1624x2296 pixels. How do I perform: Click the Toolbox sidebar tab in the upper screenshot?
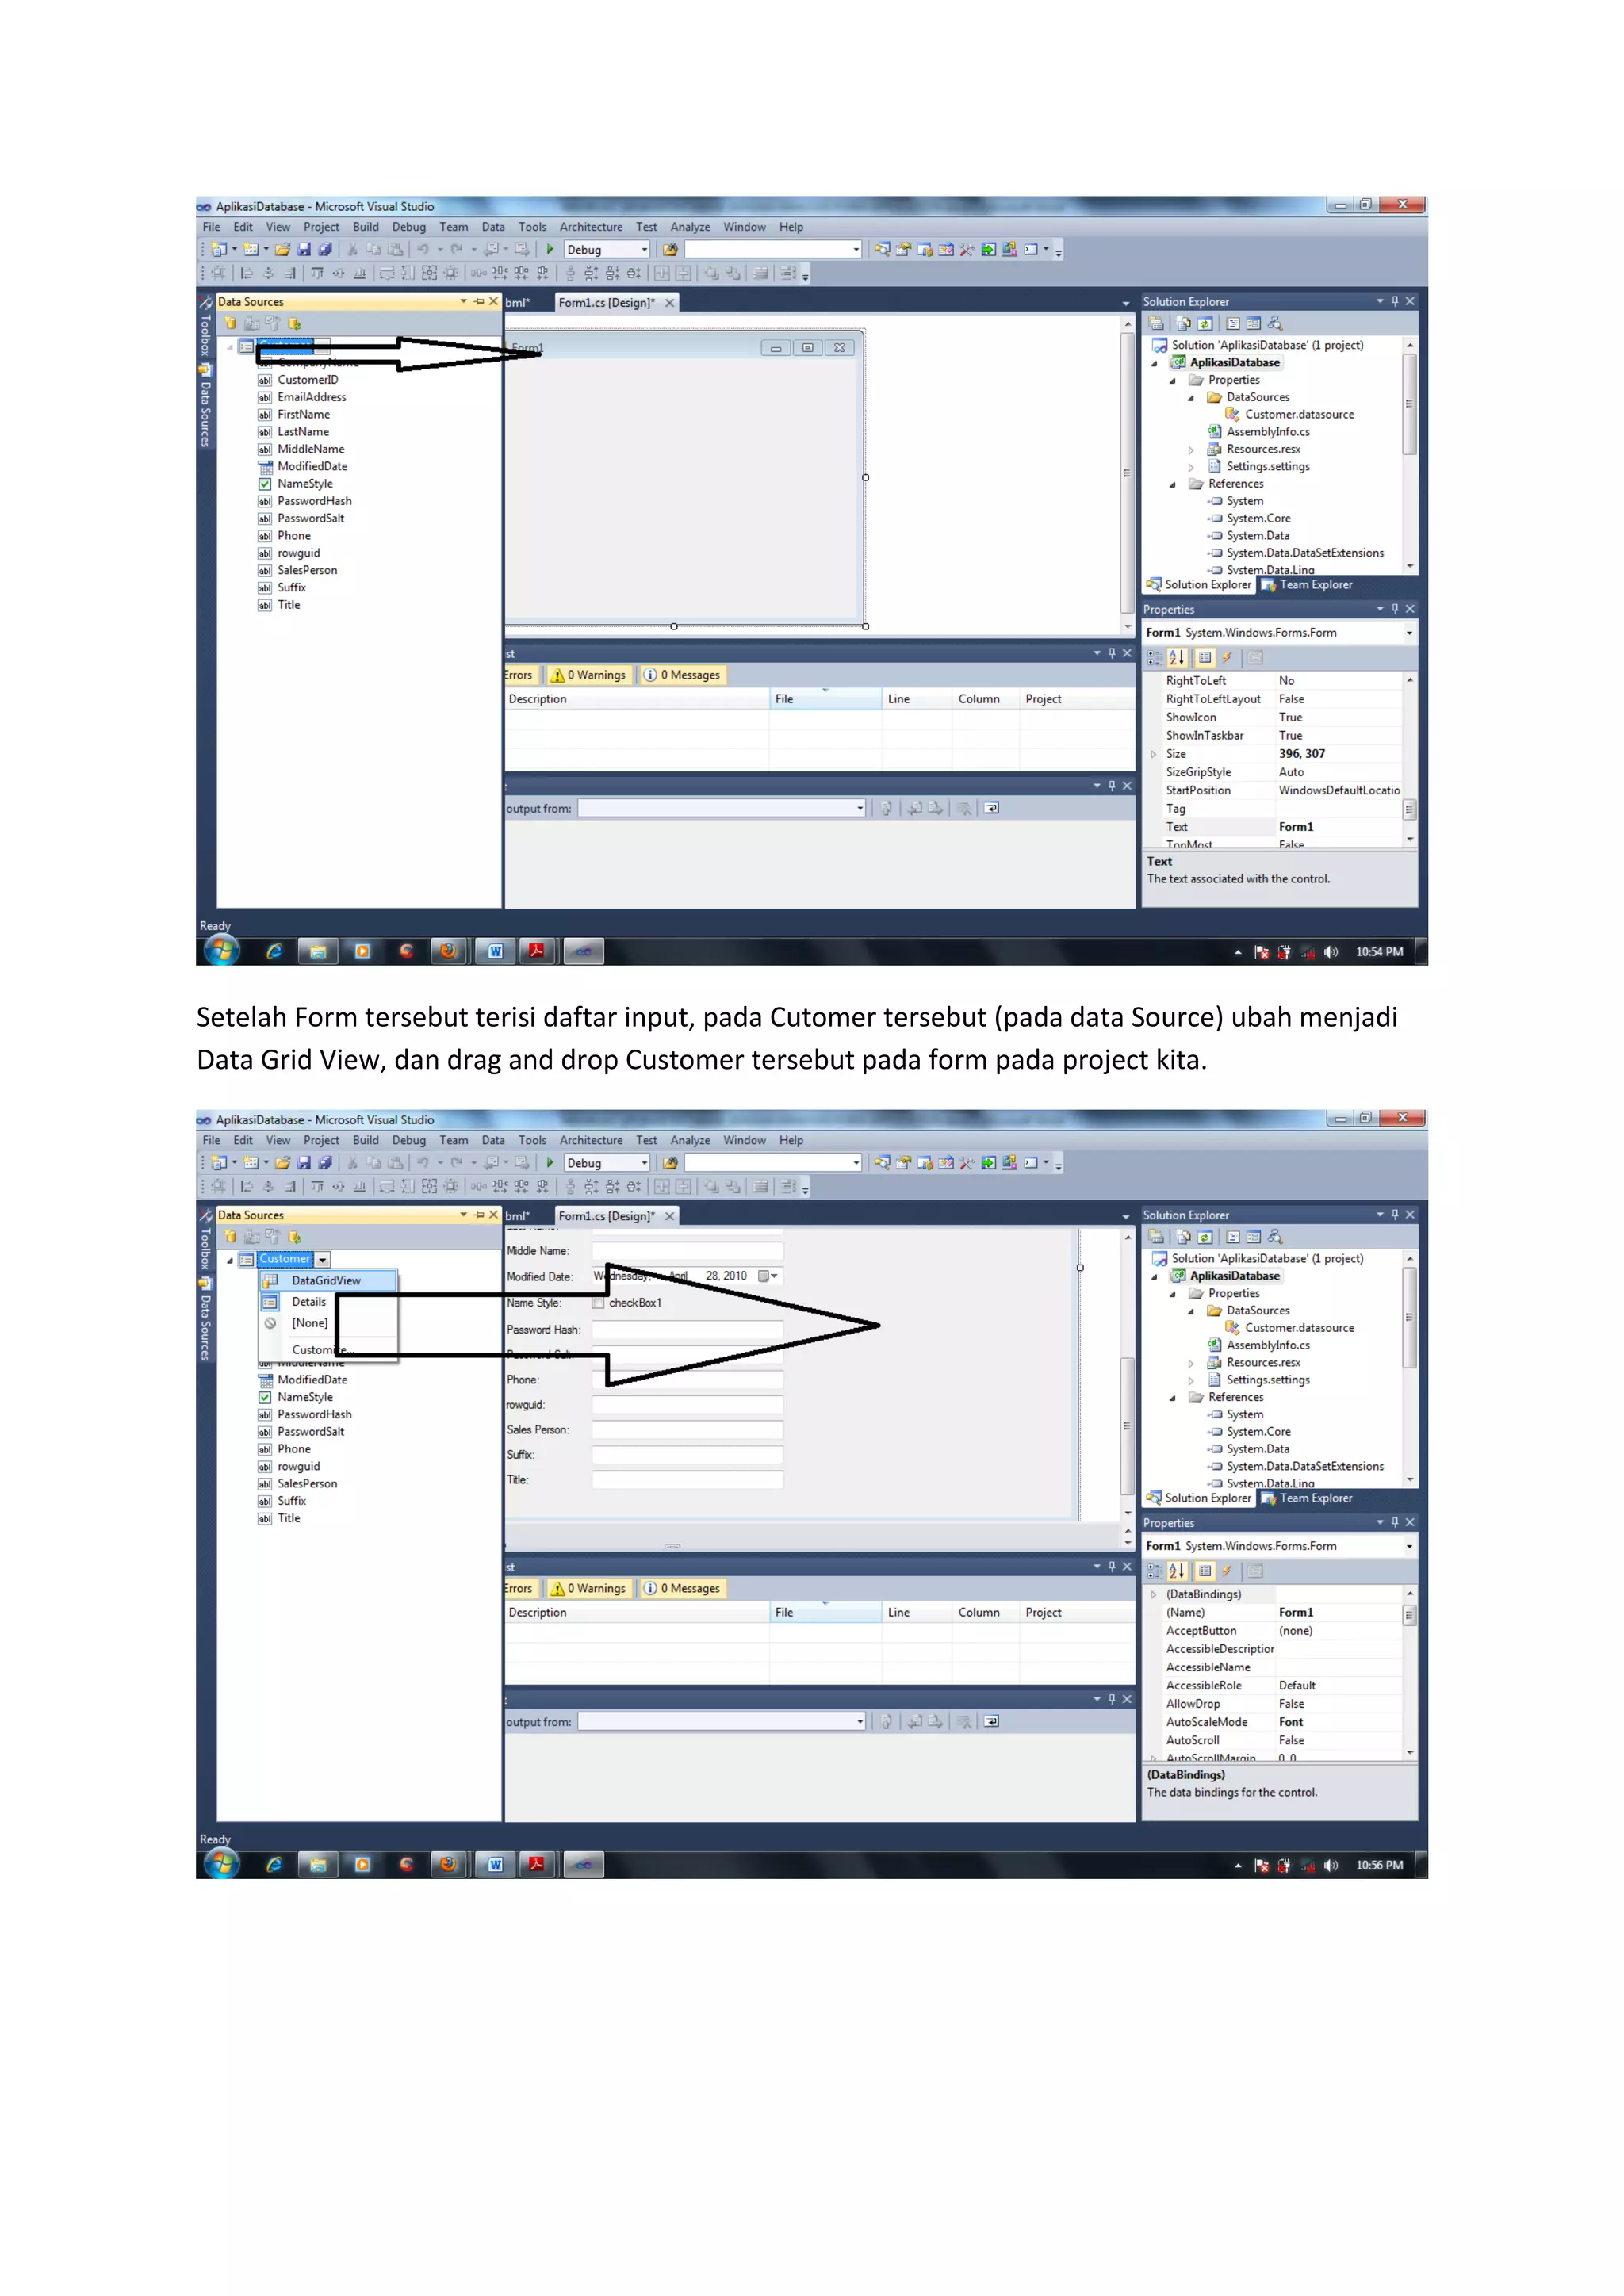coord(205,326)
